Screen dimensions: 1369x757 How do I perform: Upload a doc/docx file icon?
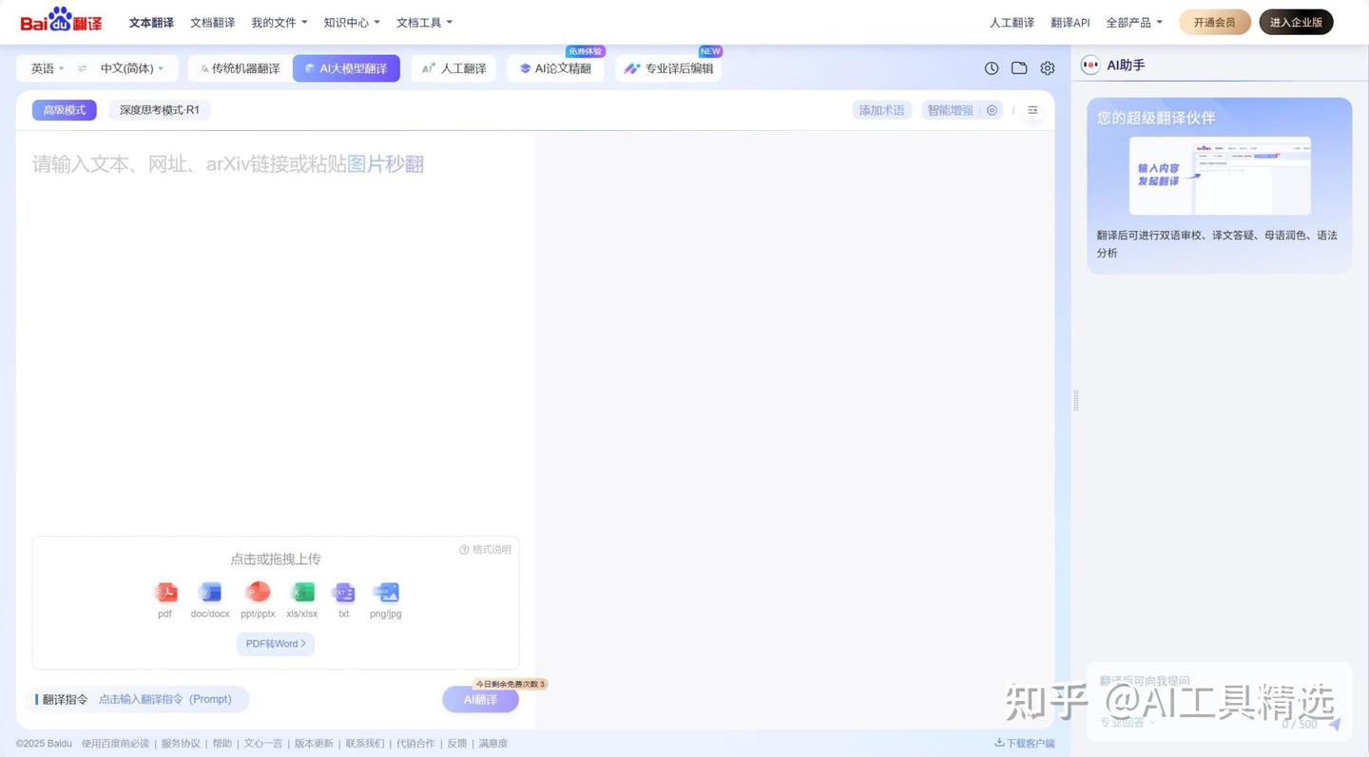(210, 593)
